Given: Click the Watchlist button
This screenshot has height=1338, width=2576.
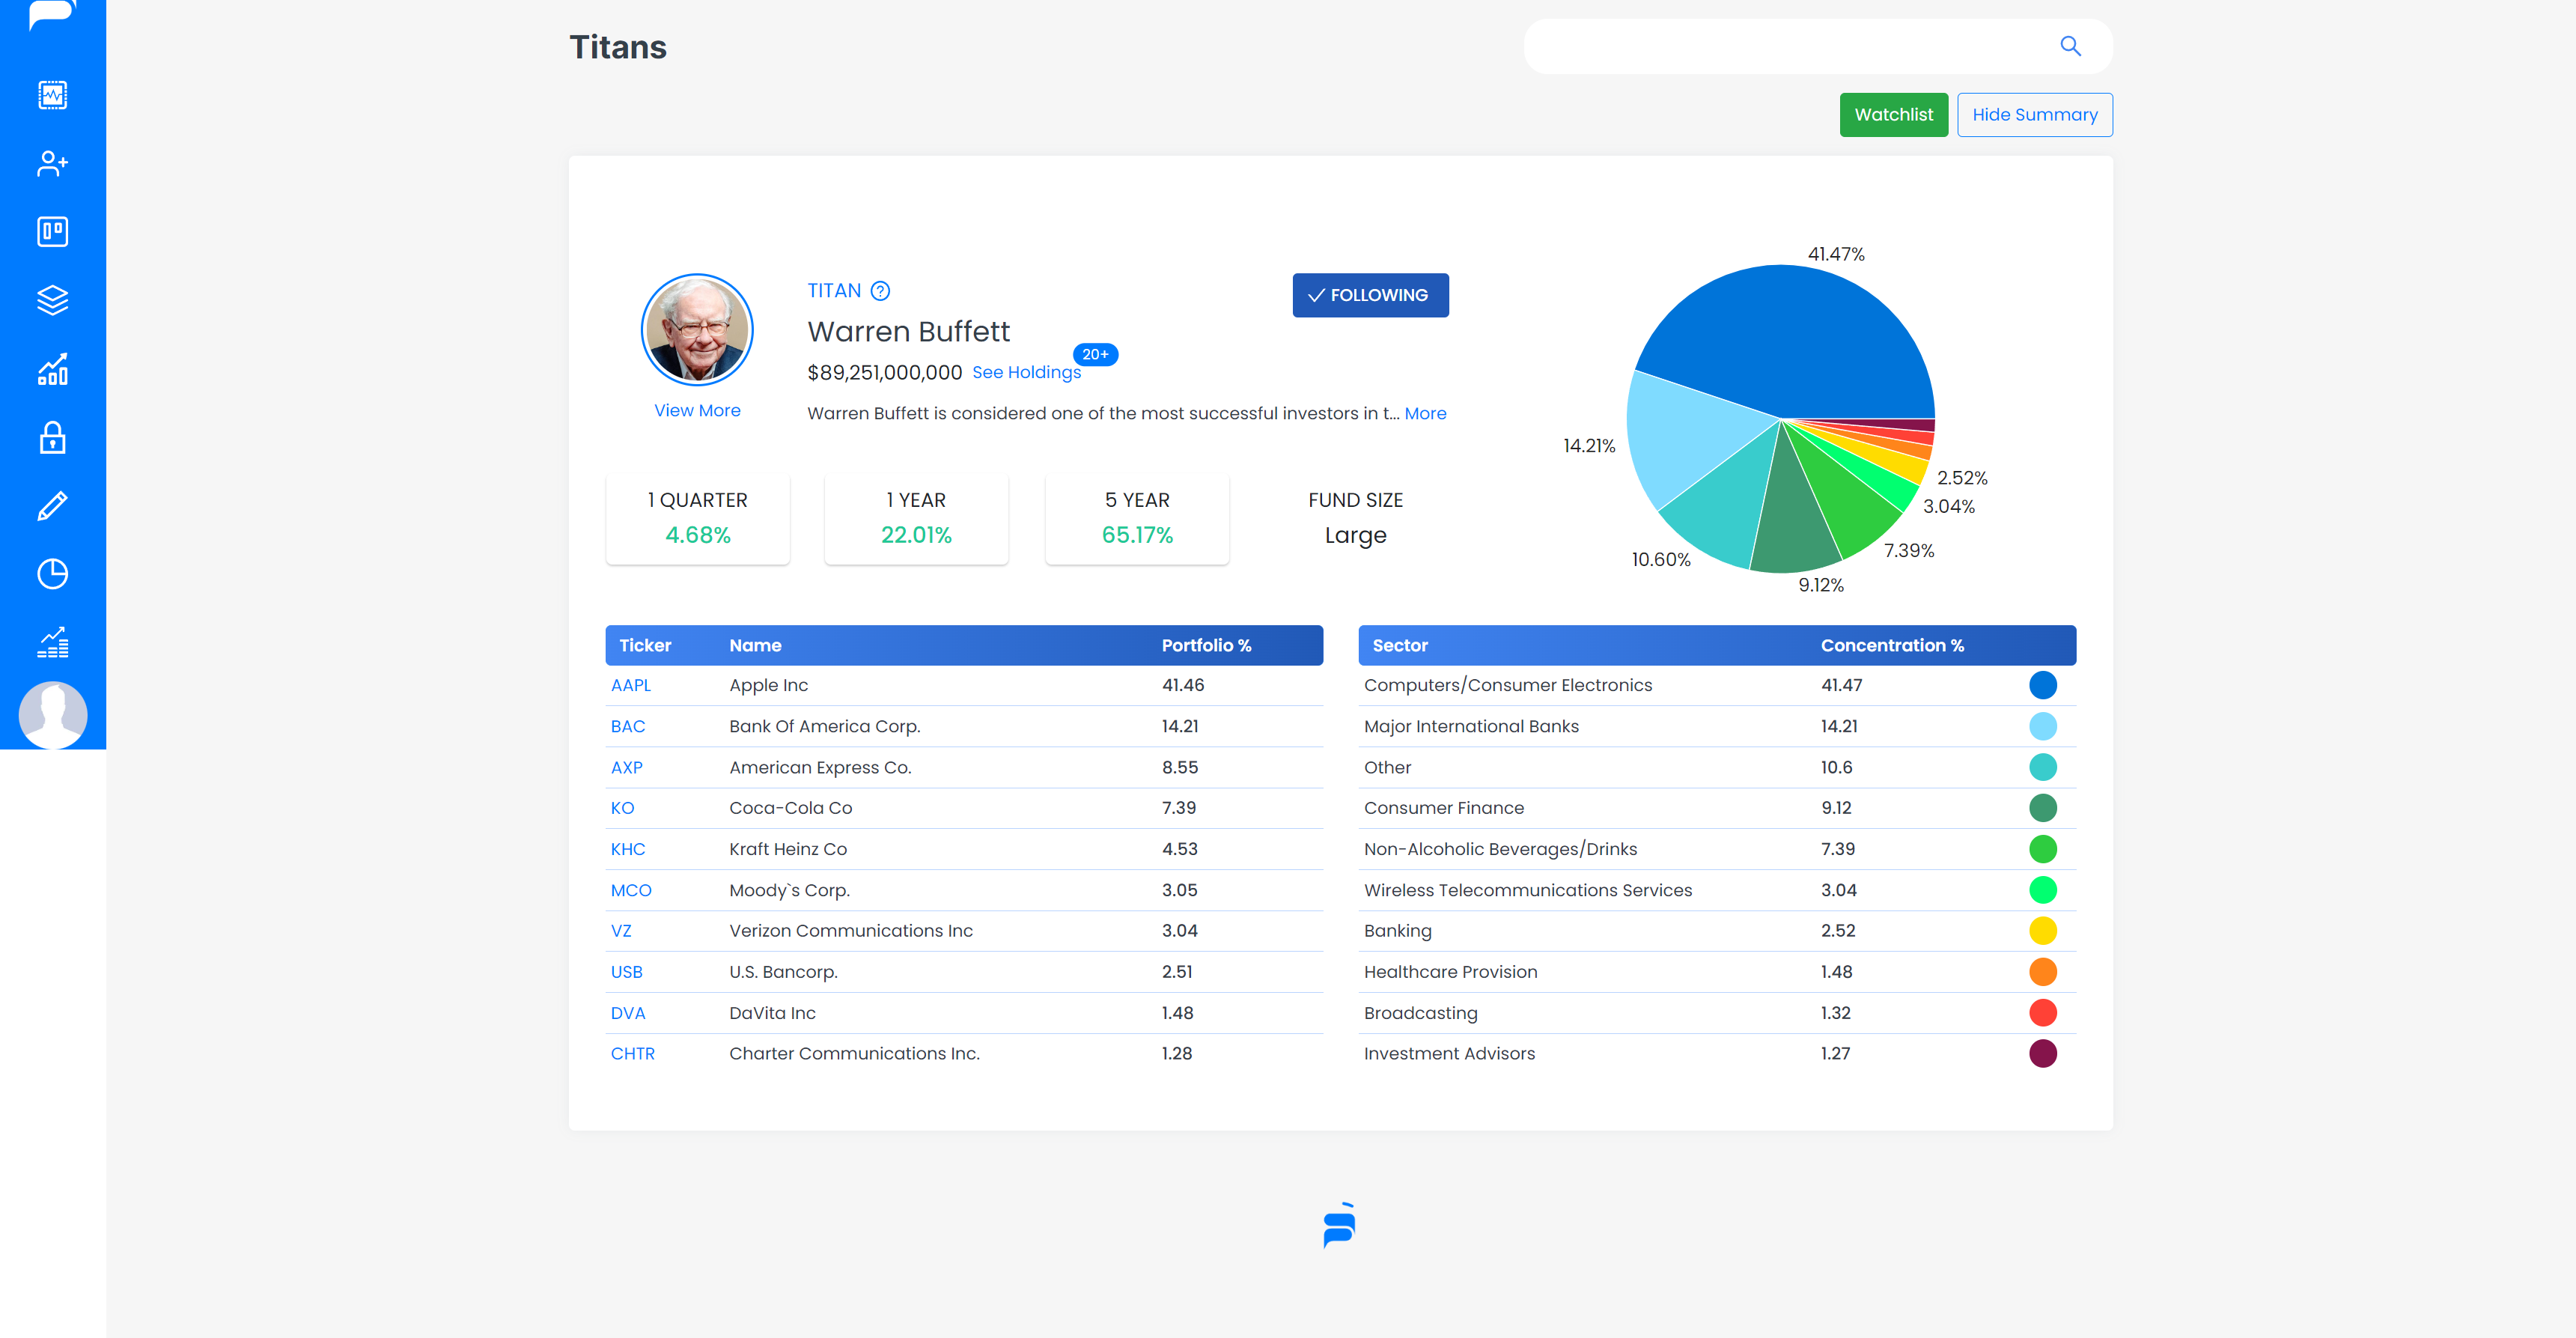Looking at the screenshot, I should (1893, 115).
